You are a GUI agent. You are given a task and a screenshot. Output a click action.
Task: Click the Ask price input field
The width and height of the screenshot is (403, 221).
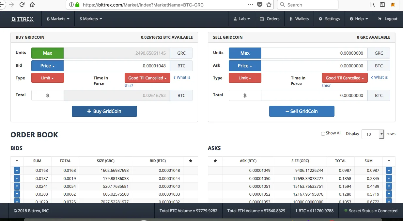pyautogui.click(x=314, y=66)
